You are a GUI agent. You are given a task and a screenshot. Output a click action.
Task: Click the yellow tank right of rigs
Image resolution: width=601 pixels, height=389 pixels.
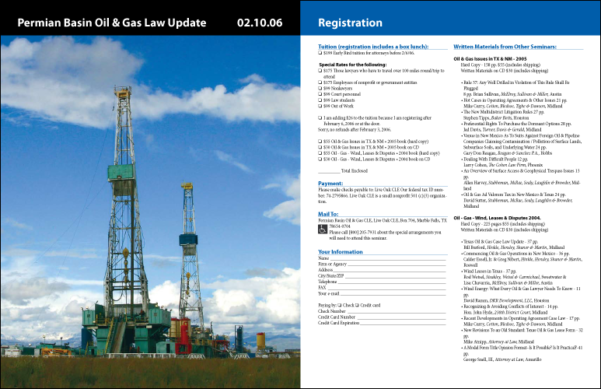click(x=260, y=341)
